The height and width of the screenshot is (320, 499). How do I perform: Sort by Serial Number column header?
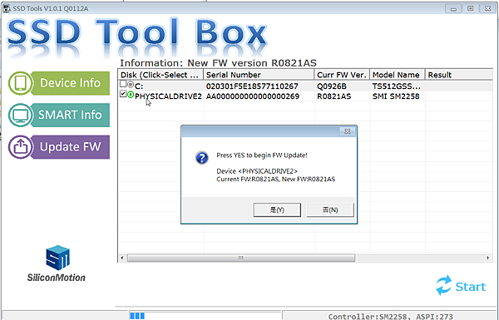[x=259, y=75]
